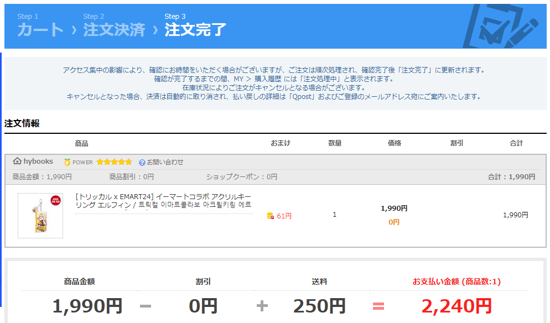
Task: Click the POWER seller medal icon
Action: point(68,162)
